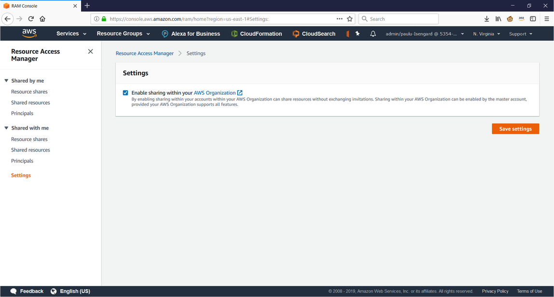
Task: Select the RAM Console browser tab
Action: (41, 6)
